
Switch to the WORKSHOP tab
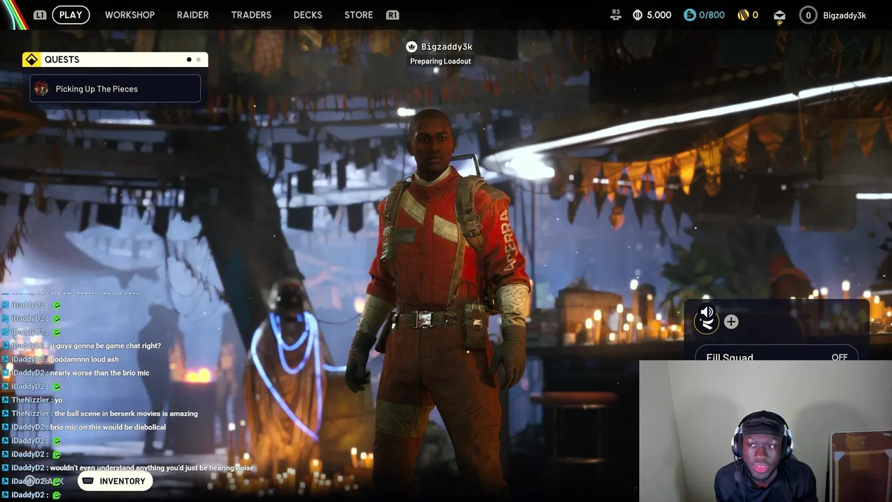(130, 15)
